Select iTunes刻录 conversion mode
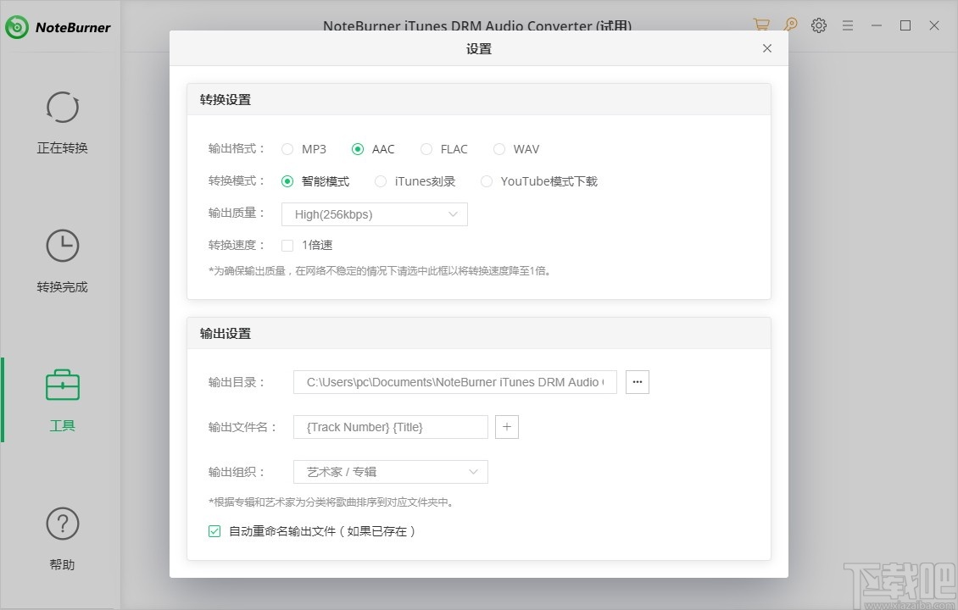Viewport: 958px width, 610px height. (381, 180)
